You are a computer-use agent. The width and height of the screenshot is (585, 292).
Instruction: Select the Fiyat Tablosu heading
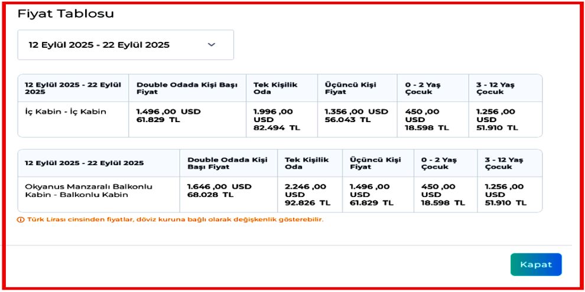point(66,14)
